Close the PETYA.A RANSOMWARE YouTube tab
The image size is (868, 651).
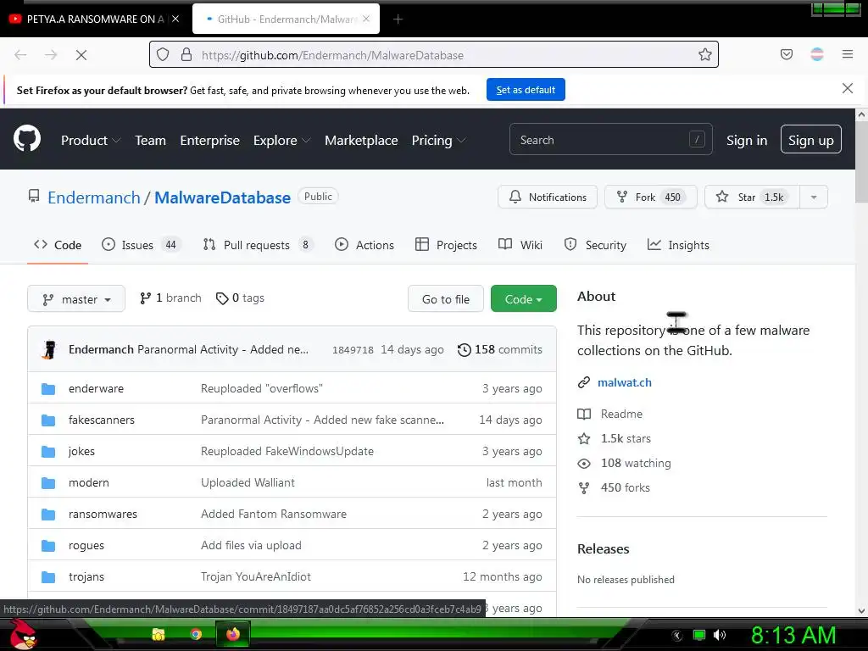175,19
